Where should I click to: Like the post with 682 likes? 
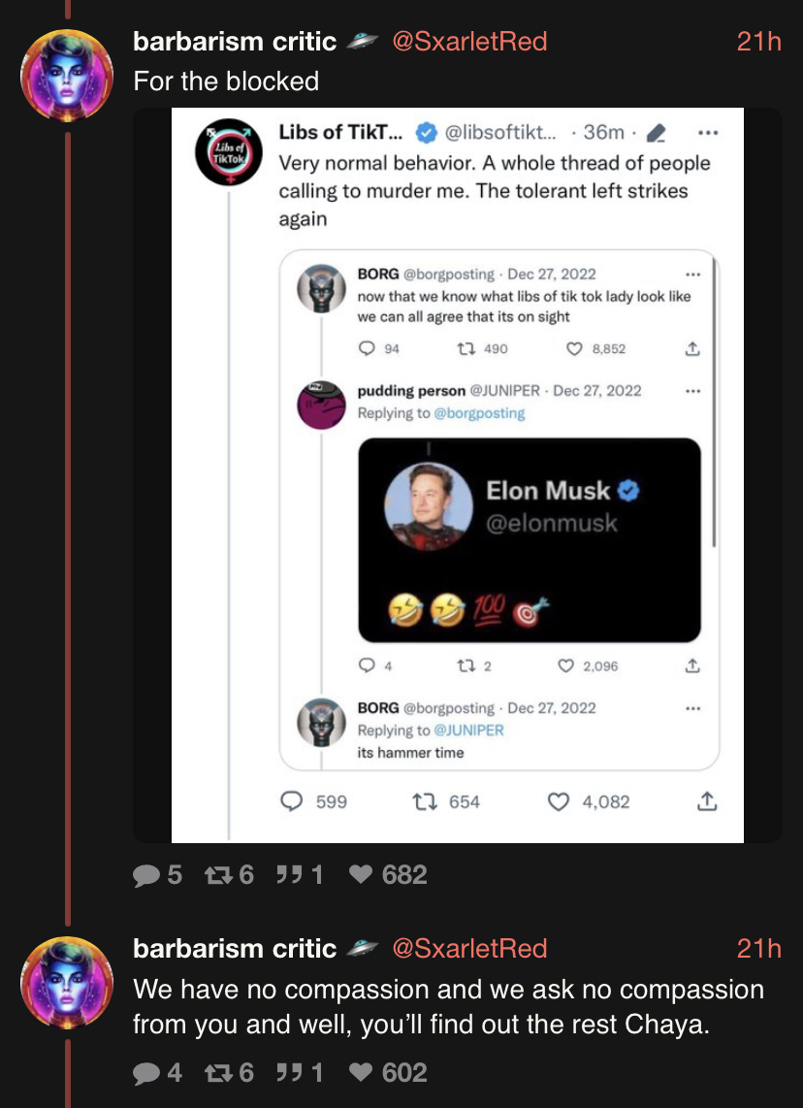(x=360, y=875)
